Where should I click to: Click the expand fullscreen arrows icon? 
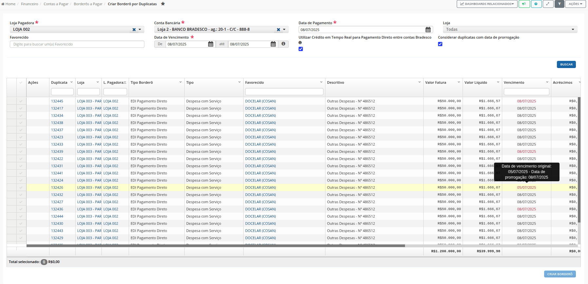[x=548, y=4]
